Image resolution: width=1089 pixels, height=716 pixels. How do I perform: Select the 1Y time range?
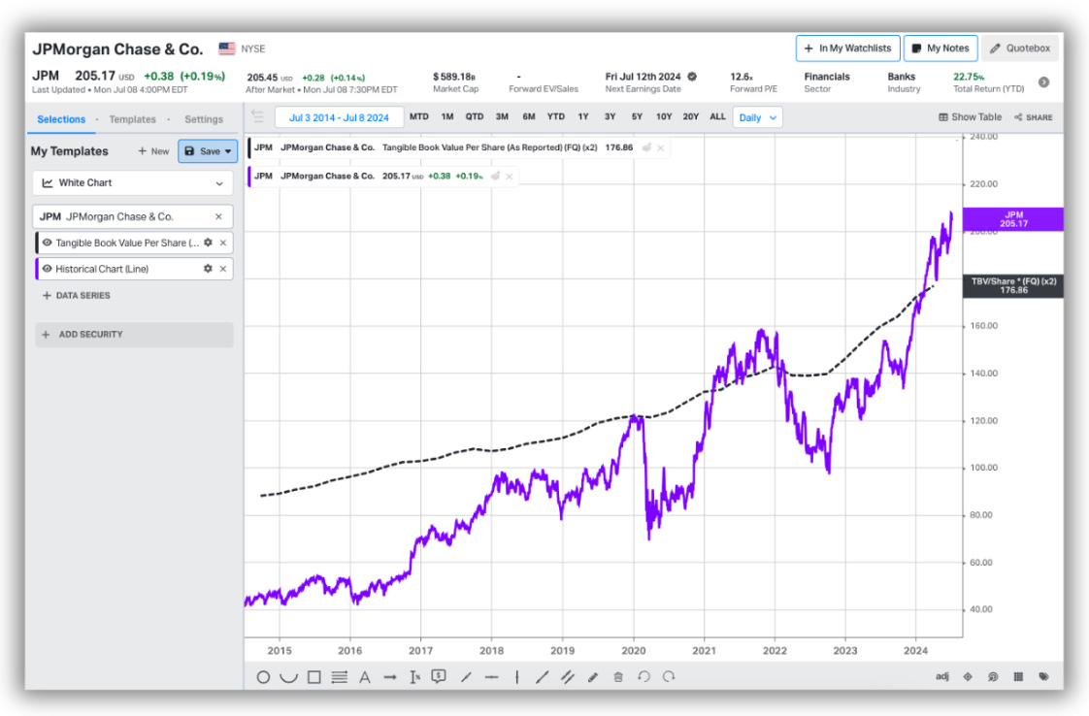click(583, 116)
